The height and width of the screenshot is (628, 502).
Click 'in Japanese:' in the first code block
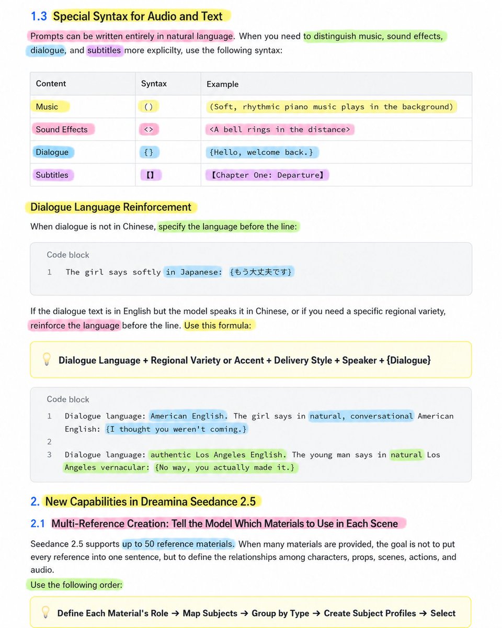pos(194,272)
